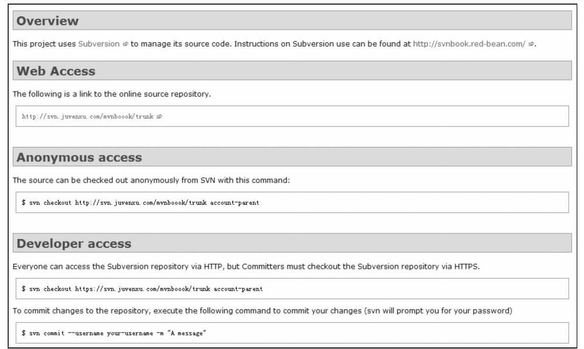This screenshot has height=349, width=584.
Task: Click the Overview section heading
Action: click(x=47, y=21)
